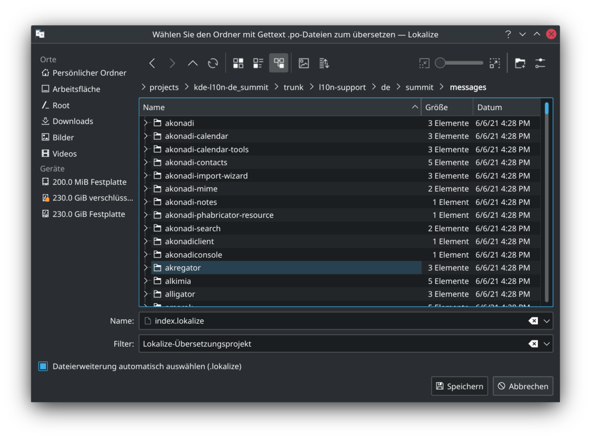Open the Name field history dropdown

tap(546, 321)
